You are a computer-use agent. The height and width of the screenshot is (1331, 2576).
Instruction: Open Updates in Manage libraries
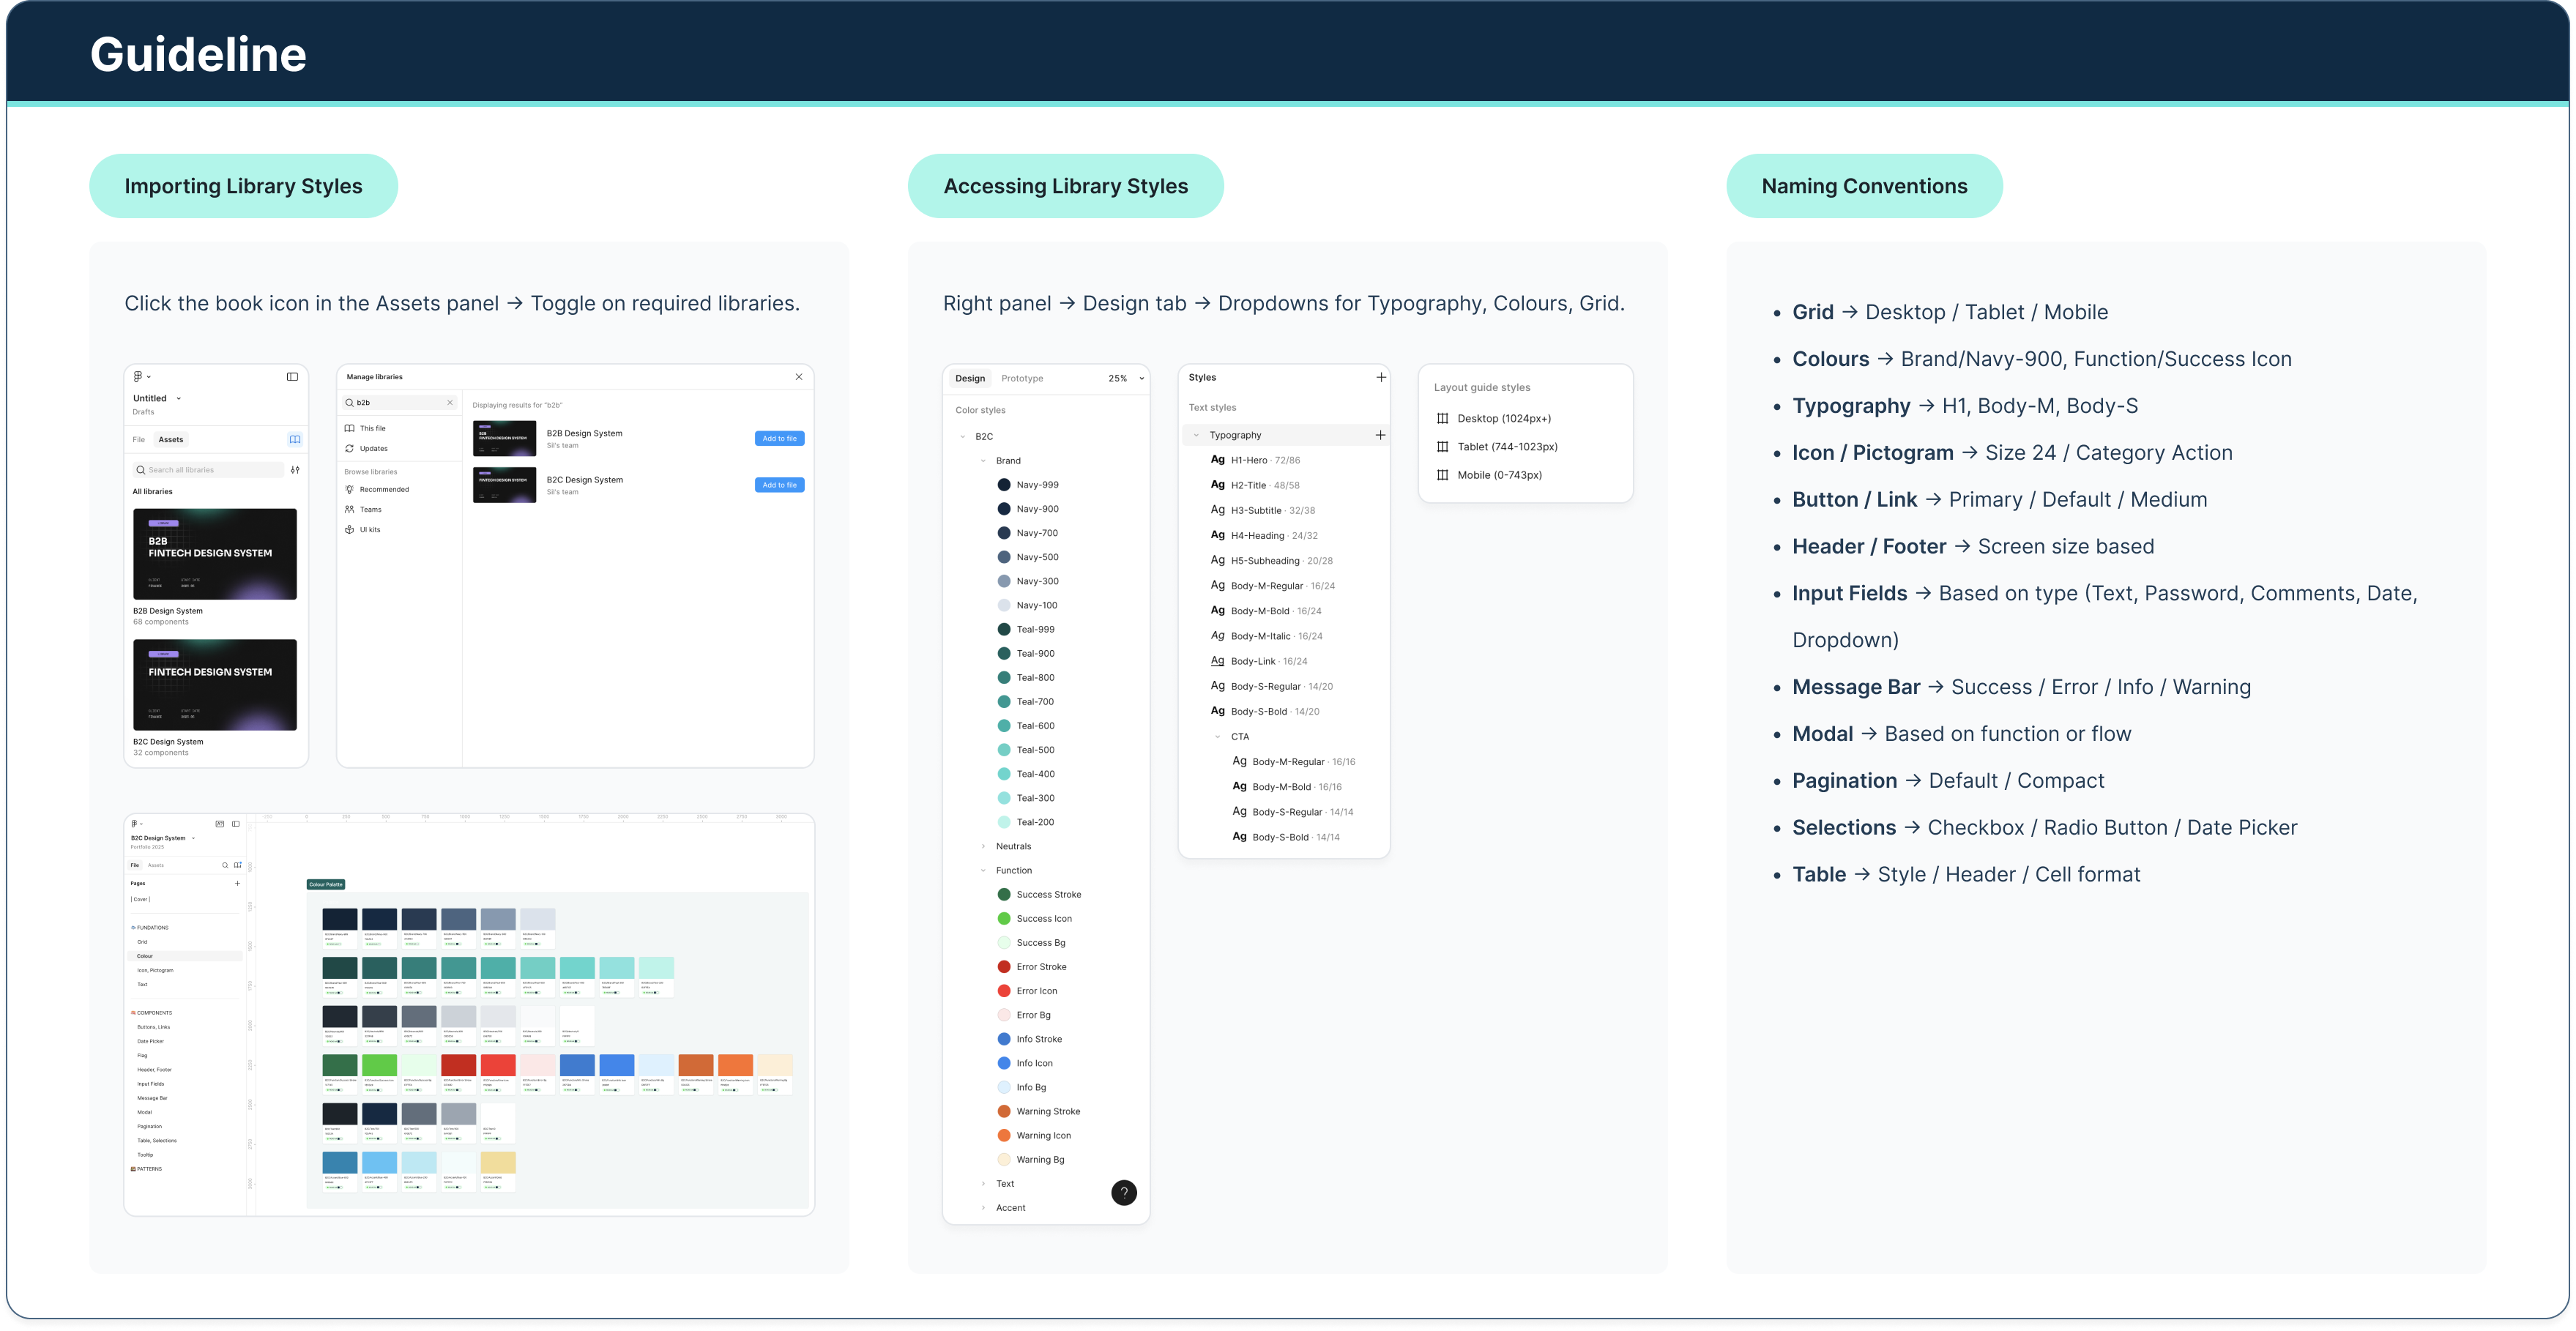pos(367,448)
